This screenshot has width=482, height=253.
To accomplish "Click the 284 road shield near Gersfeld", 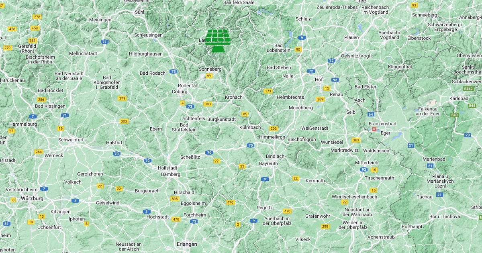I will coord(33,41).
